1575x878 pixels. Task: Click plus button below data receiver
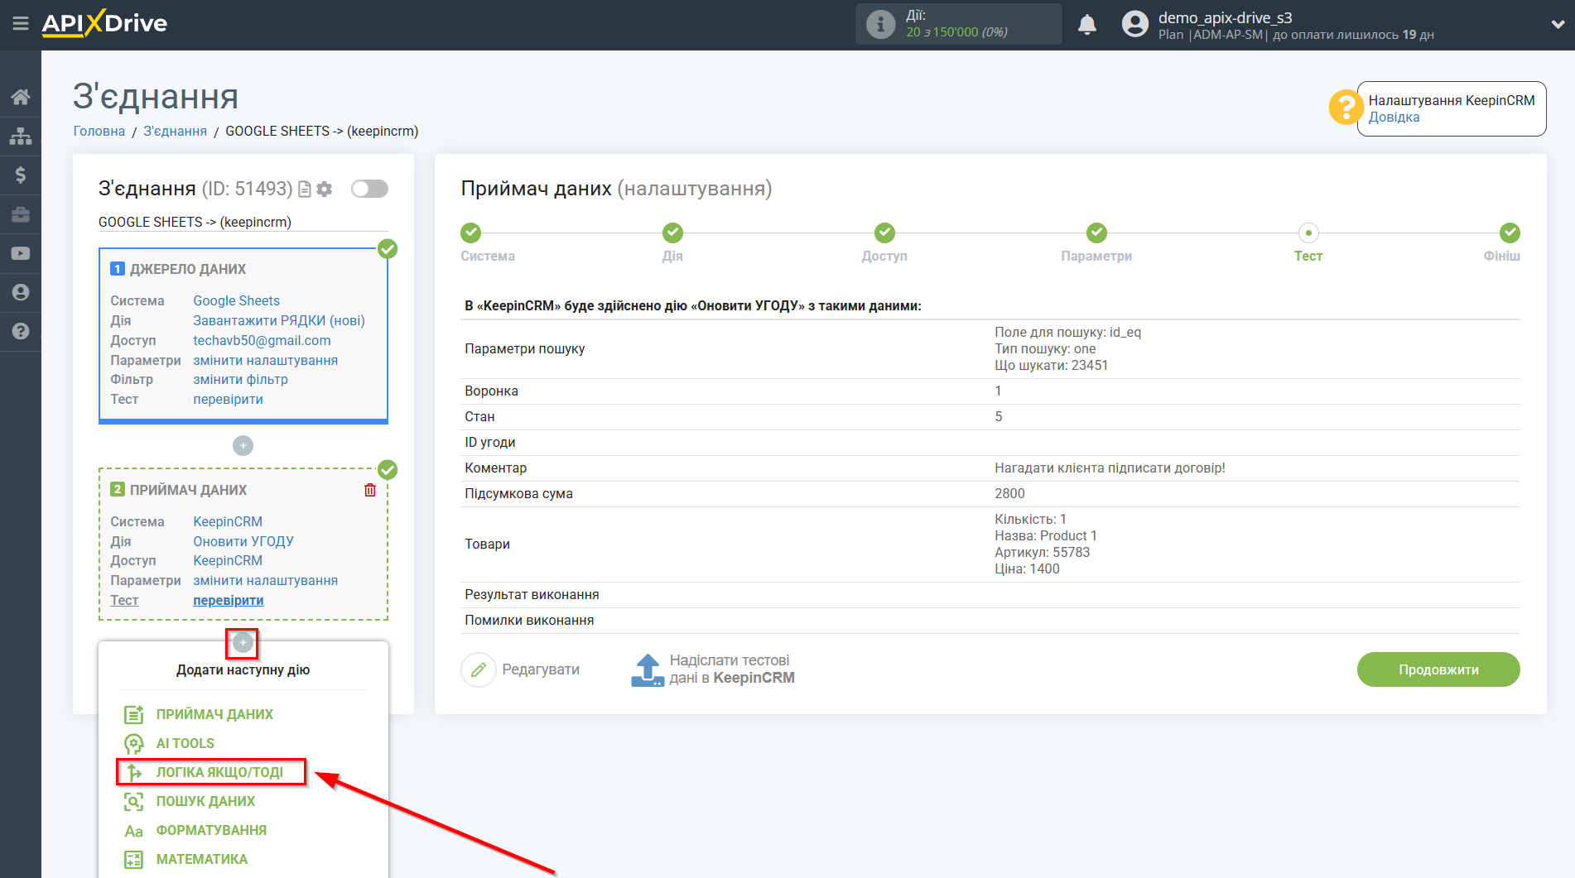[x=243, y=642]
